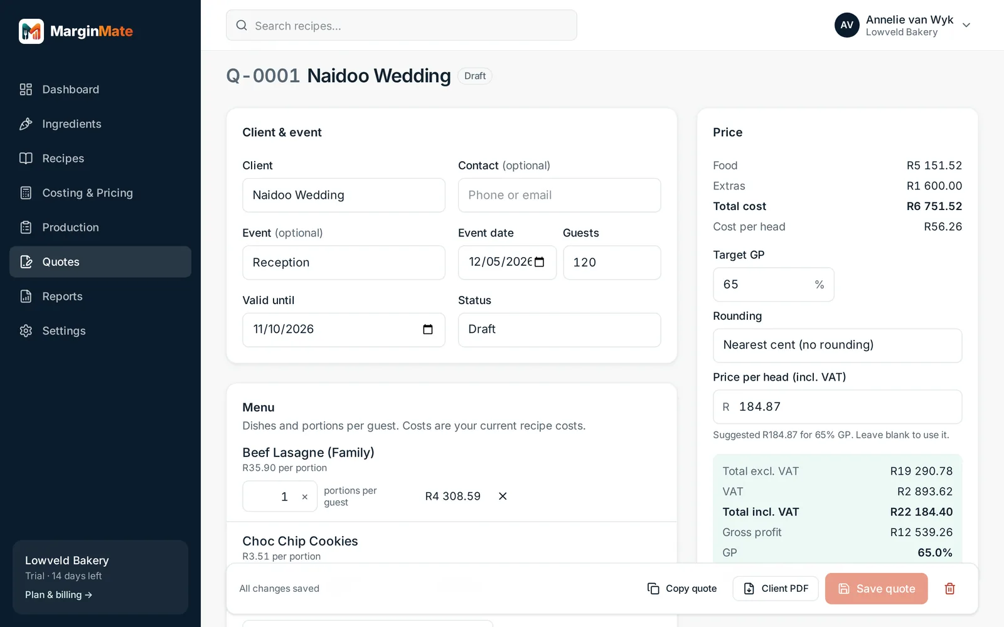Click the Draft status badge
The image size is (1004, 627).
coord(475,76)
